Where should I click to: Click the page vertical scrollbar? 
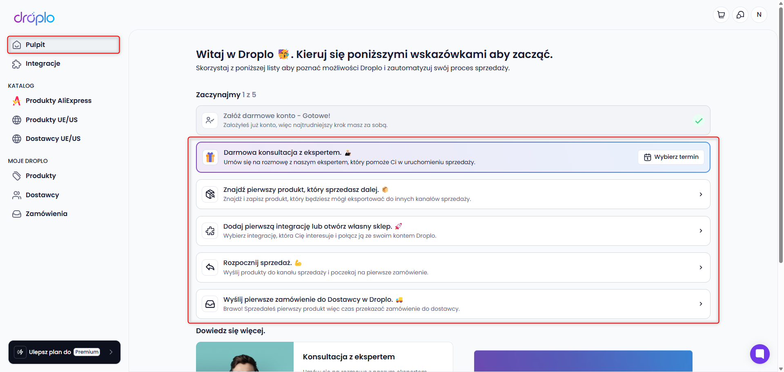point(781,135)
